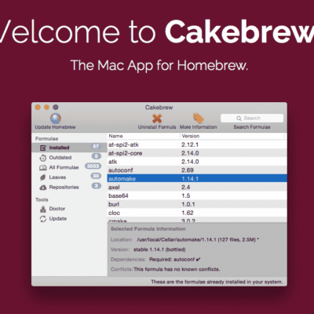
Task: Select the burl formula row
Action: click(x=197, y=204)
